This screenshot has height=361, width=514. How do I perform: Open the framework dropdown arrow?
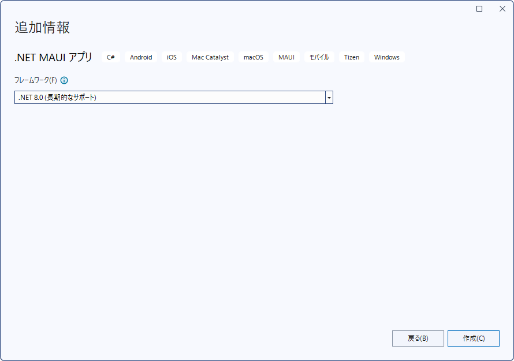point(329,98)
